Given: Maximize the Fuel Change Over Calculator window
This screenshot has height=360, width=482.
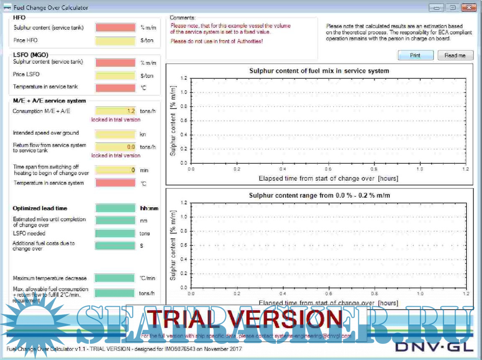Looking at the screenshot, I should (x=452, y=8).
